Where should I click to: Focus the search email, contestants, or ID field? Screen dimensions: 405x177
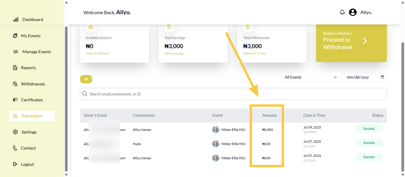(233, 94)
